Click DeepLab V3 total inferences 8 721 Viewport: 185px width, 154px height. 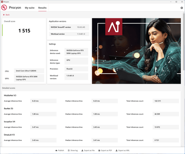point(166,140)
